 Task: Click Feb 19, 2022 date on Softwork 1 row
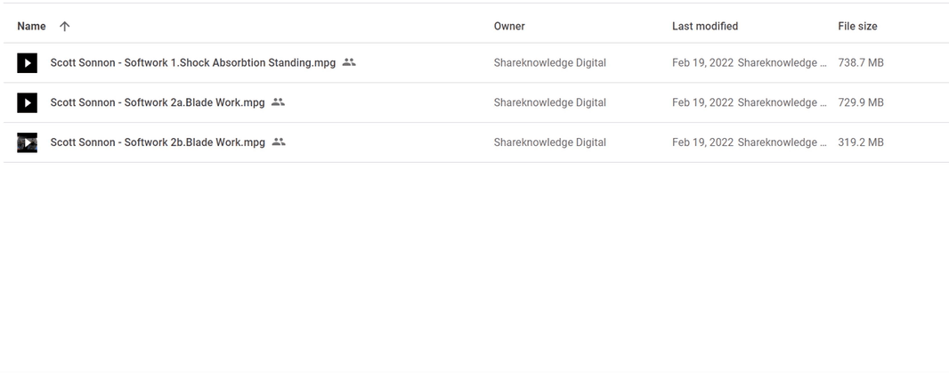702,63
